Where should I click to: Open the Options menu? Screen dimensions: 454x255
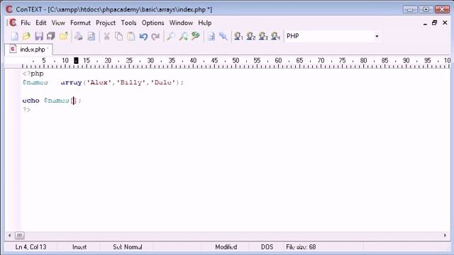tap(153, 23)
